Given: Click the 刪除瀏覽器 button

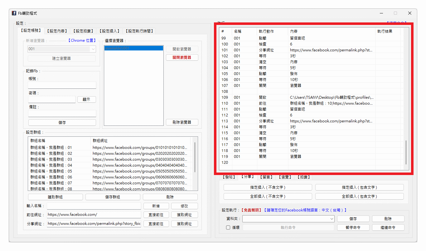Looking at the screenshot, I should click(182, 122).
